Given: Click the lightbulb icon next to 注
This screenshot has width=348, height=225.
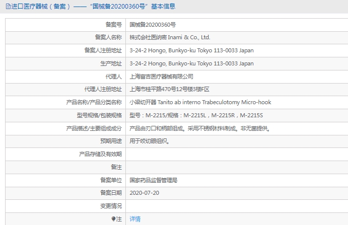Looking at the screenshot, I should pos(113,219).
